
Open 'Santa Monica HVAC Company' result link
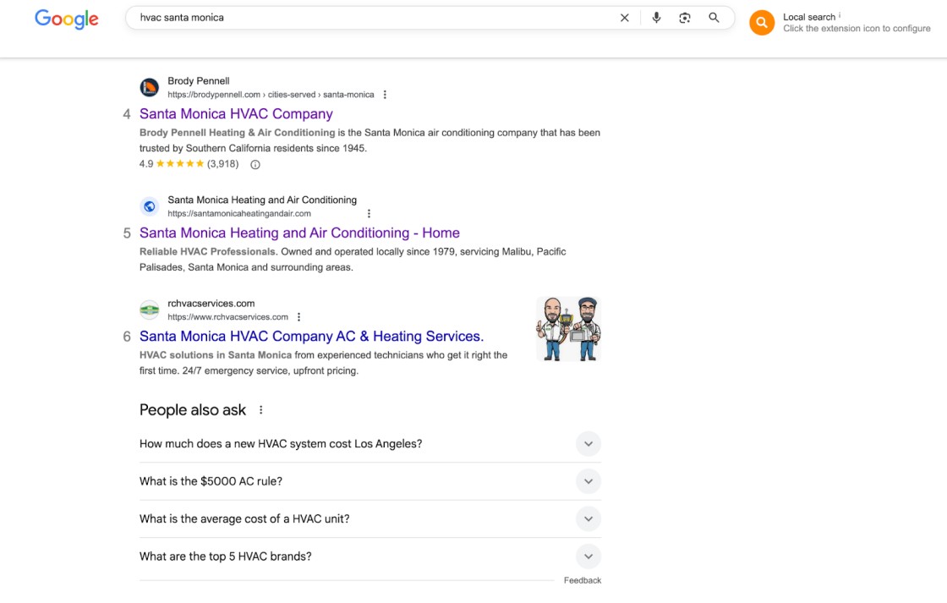236,113
